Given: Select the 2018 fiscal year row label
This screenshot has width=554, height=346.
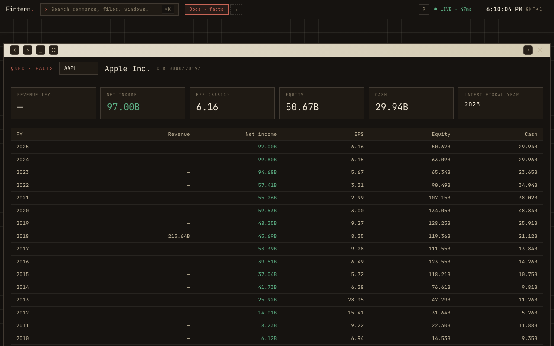Looking at the screenshot, I should coord(23,237).
